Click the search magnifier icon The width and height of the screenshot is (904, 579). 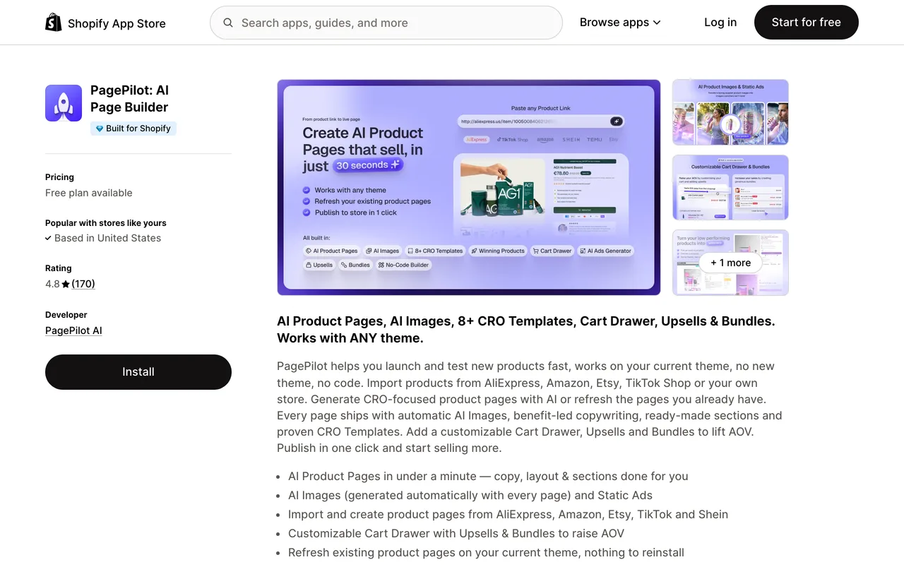click(228, 23)
